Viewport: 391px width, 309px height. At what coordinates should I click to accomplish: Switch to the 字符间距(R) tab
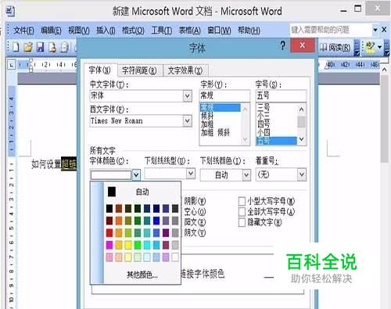click(x=140, y=70)
